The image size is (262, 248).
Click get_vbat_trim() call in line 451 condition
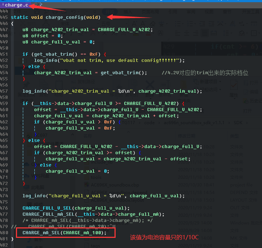56,54
